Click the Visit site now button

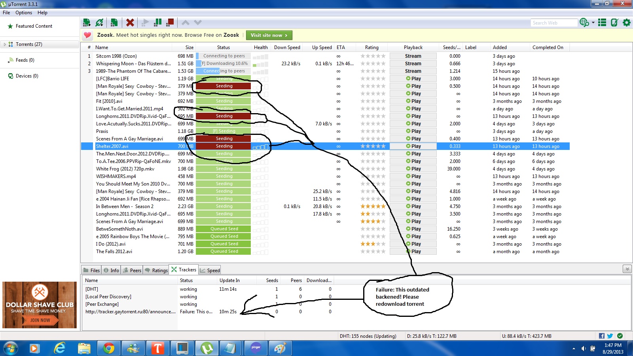(x=269, y=35)
